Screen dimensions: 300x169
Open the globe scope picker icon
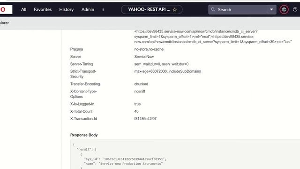click(284, 9)
